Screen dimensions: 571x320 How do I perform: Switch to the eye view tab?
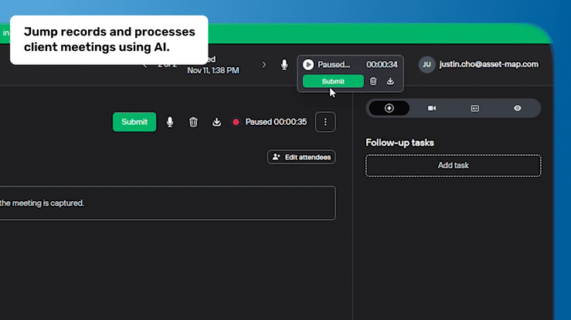pyautogui.click(x=518, y=108)
